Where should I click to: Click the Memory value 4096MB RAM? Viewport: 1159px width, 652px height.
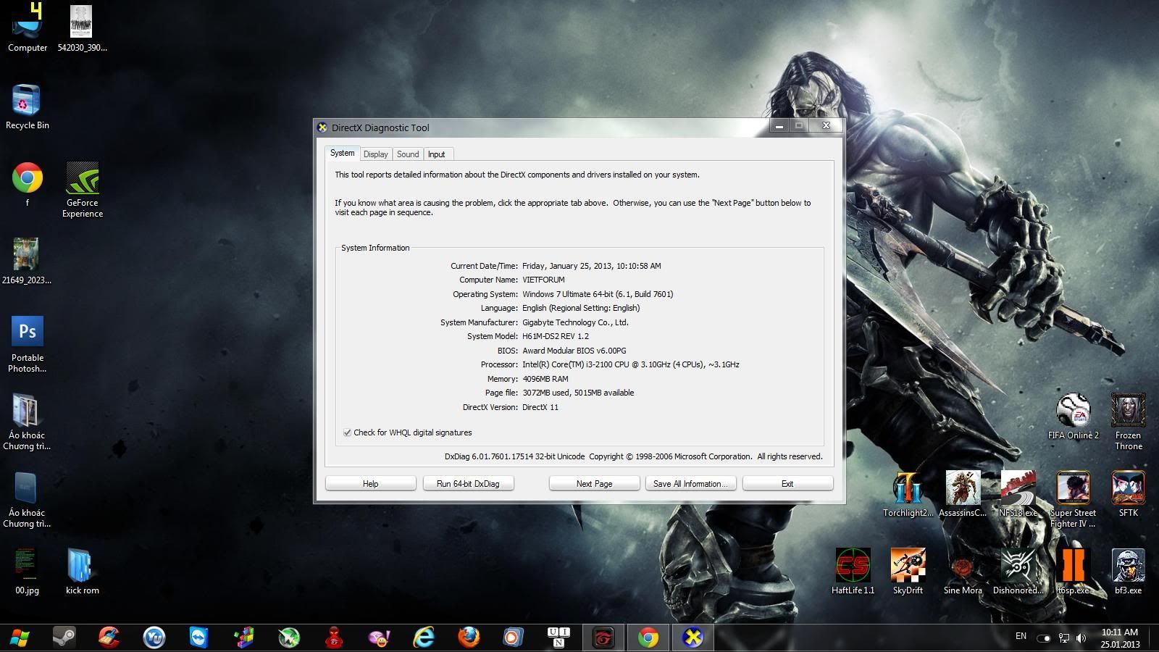click(545, 379)
